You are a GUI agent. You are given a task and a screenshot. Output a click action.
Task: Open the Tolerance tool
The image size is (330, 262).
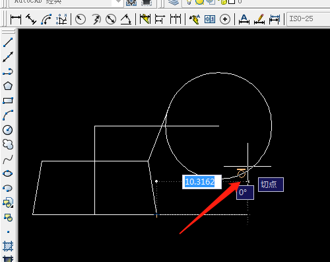(x=210, y=19)
